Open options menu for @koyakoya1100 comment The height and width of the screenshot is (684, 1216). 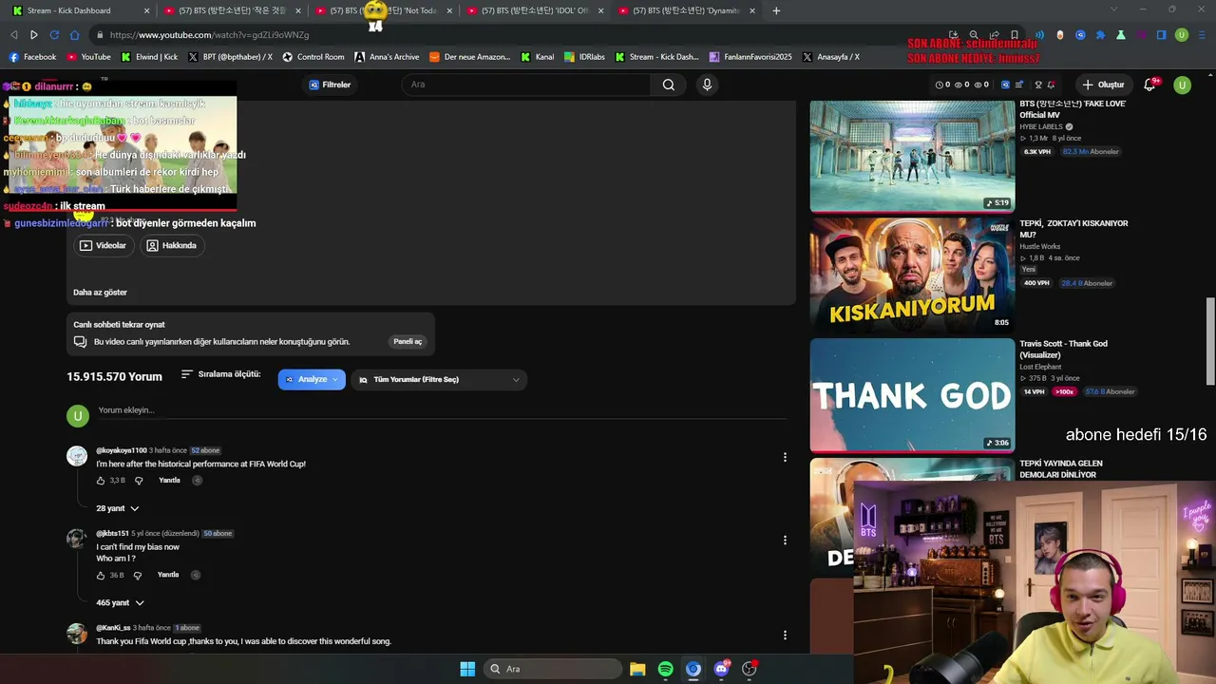(785, 457)
